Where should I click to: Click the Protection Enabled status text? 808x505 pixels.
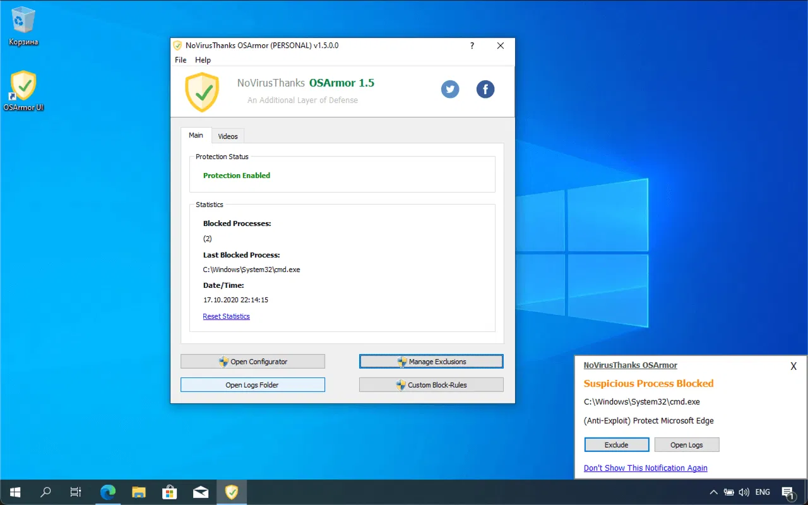tap(237, 175)
